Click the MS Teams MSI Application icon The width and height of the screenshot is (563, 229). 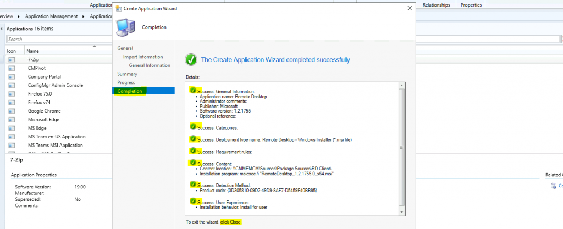[x=12, y=146]
